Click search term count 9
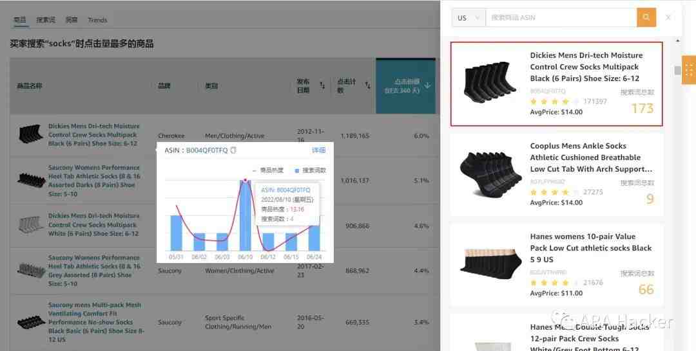Image resolution: width=696 pixels, height=351 pixels. tap(650, 199)
